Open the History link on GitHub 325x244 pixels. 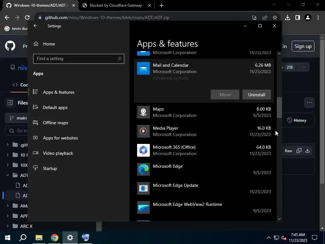(297, 120)
